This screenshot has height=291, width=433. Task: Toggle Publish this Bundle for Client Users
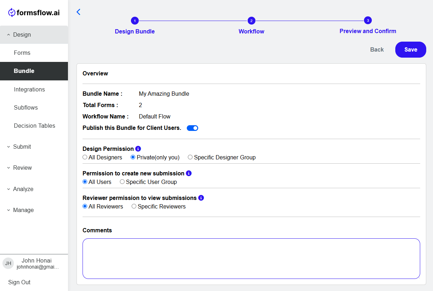[192, 128]
